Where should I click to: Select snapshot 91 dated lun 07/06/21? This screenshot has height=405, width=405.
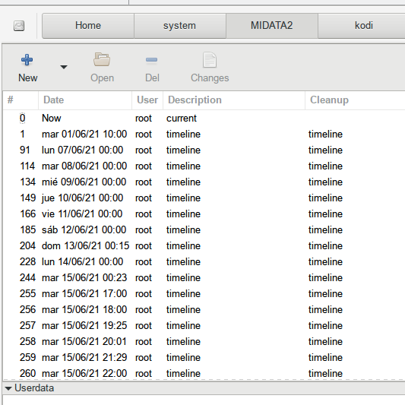(x=204, y=150)
